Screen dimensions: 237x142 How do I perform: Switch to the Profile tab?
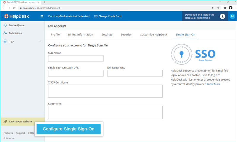(55, 35)
